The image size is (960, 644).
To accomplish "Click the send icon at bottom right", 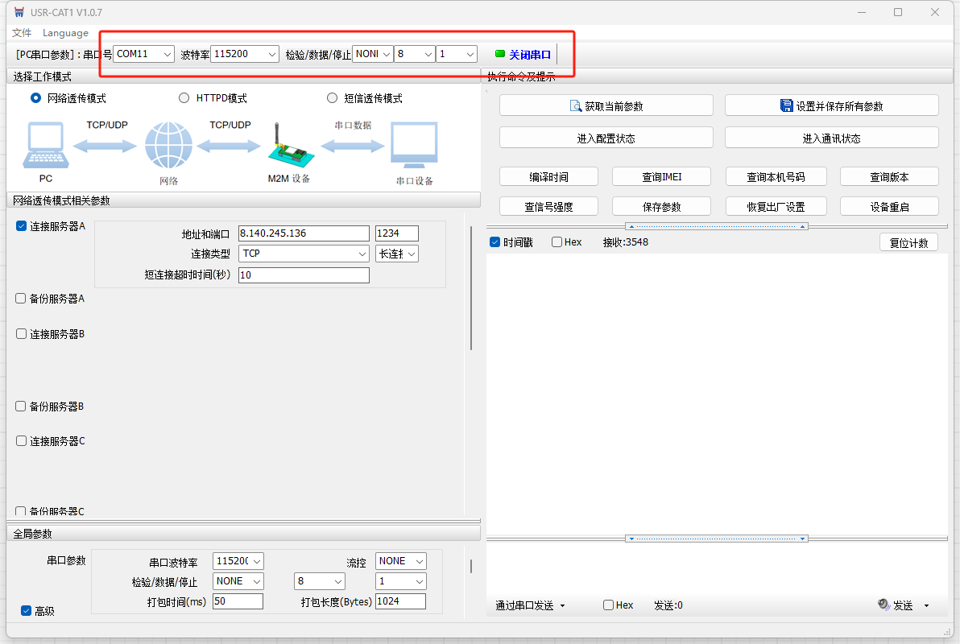I will (x=883, y=605).
